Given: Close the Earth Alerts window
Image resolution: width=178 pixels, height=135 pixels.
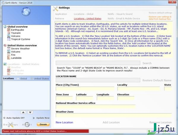Looking at the screenshot, I should (172, 2).
